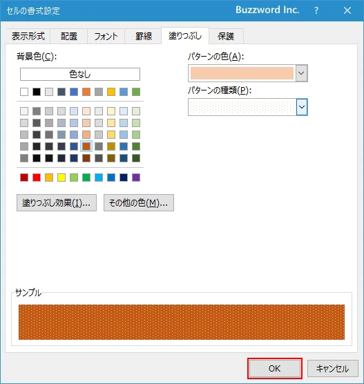Choose the darkest brown swatch in orange column

[x=86, y=158]
